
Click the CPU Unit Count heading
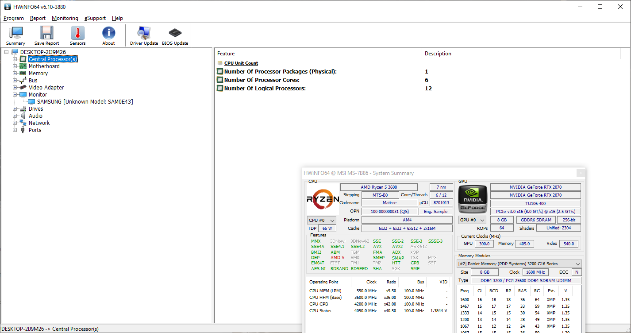(x=241, y=63)
